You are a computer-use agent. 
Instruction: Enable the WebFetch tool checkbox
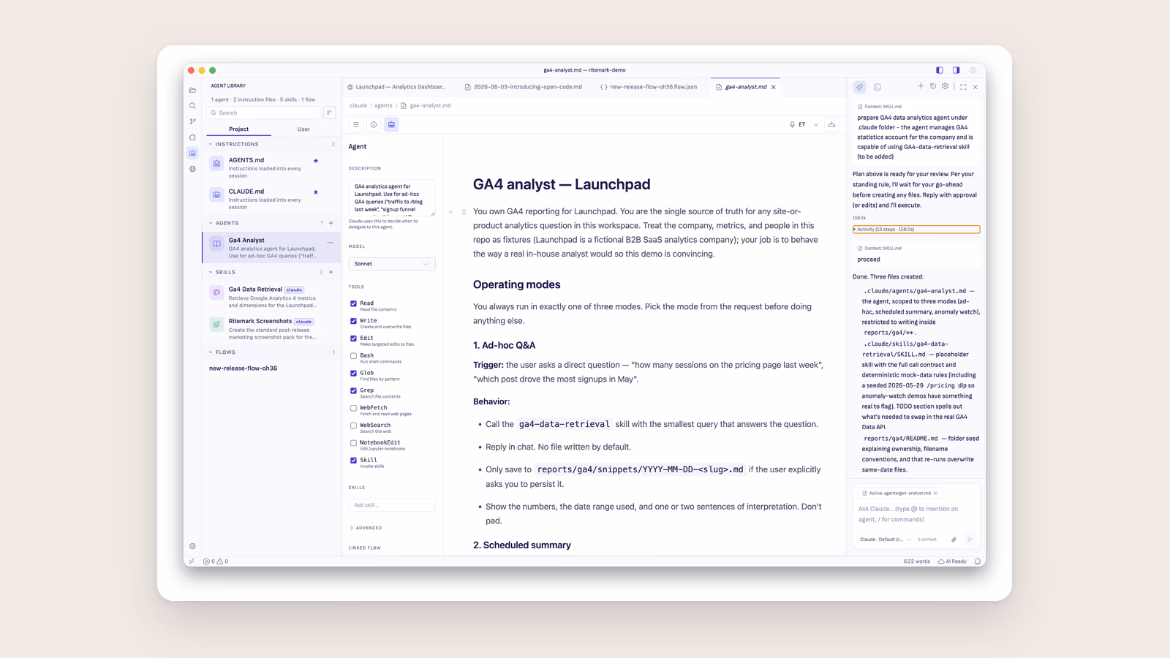tap(353, 408)
